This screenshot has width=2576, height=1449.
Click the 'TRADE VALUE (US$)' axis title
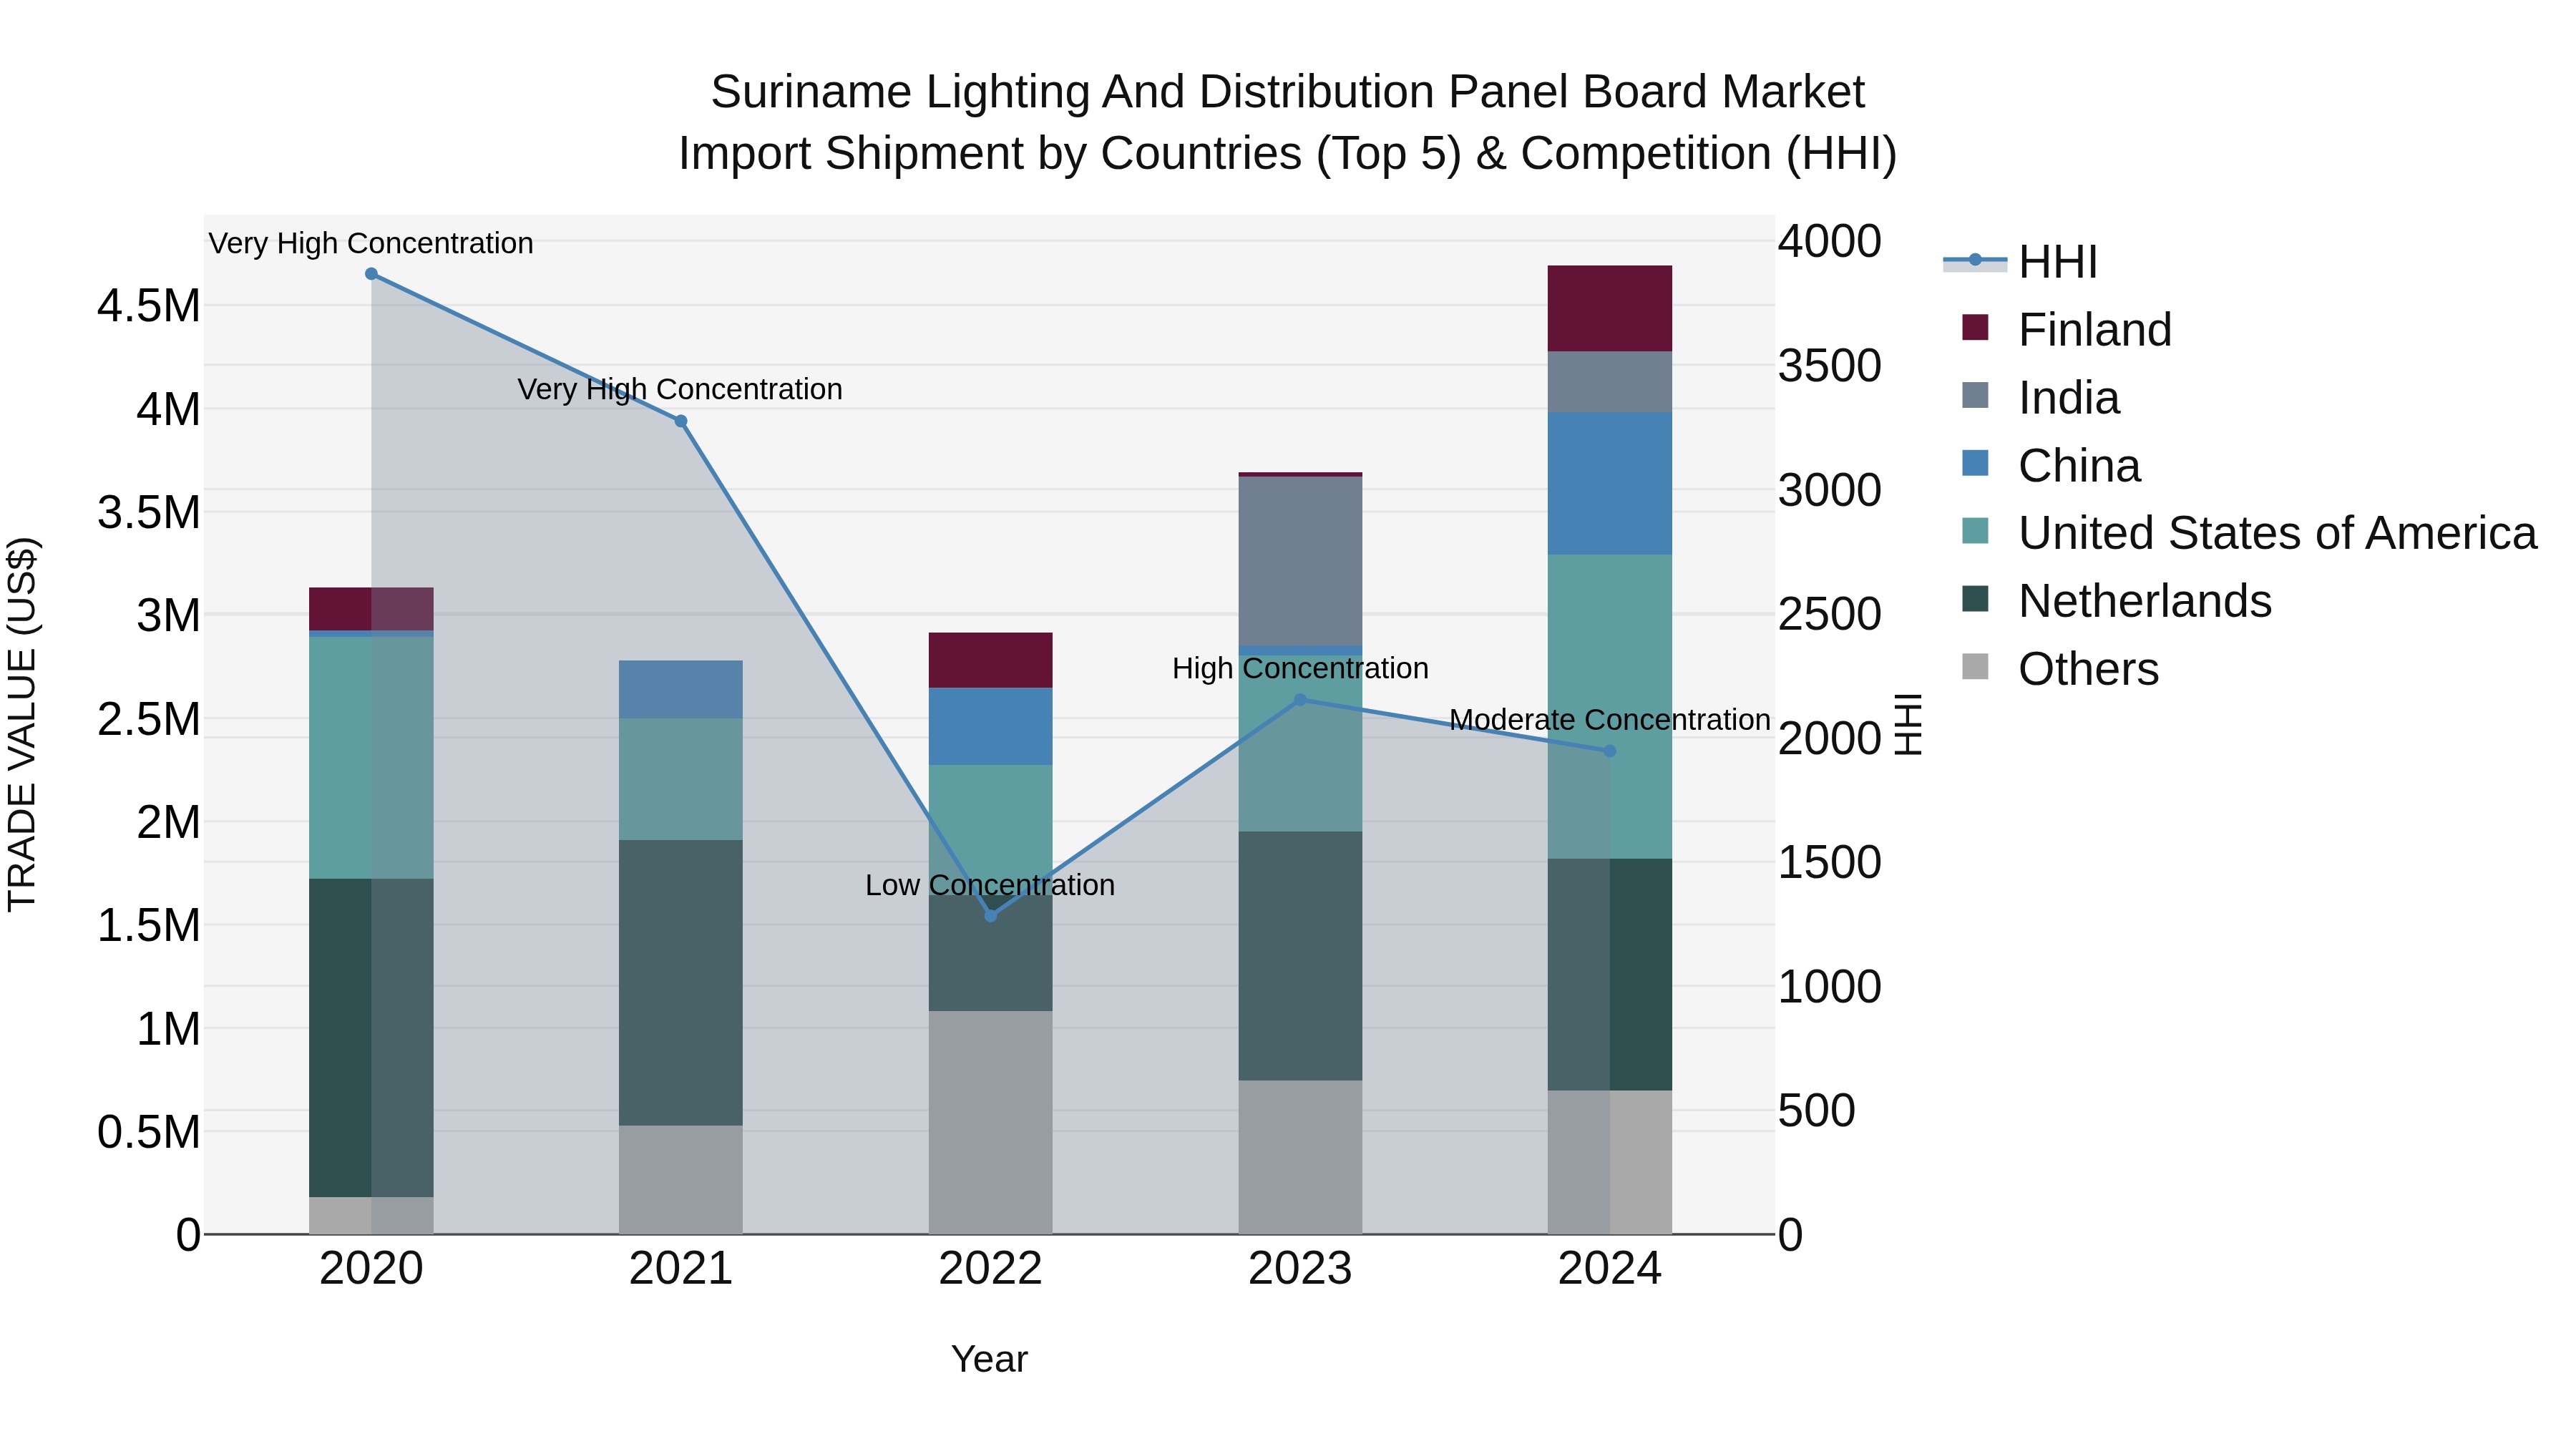pos(22,724)
